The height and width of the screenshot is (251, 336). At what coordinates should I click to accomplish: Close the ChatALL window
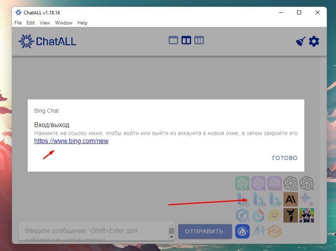(x=318, y=12)
